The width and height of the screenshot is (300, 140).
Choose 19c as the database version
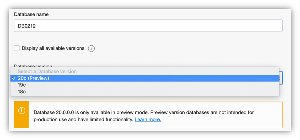(x=22, y=85)
